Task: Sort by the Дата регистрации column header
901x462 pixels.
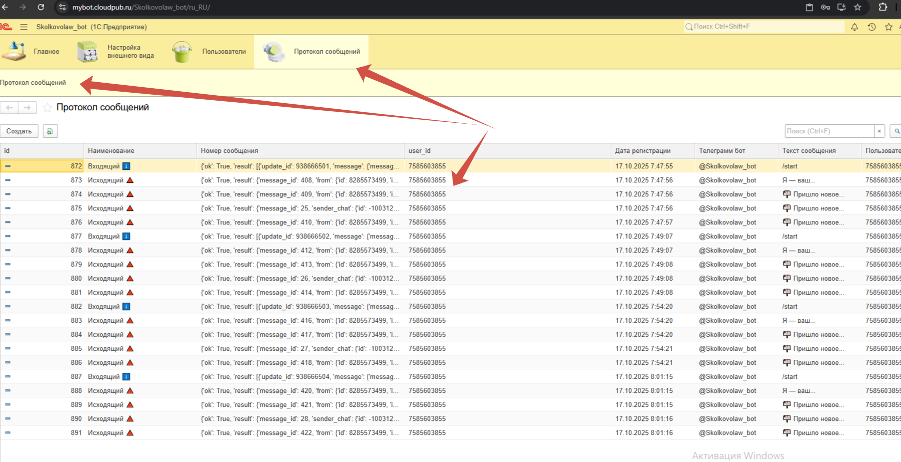Action: click(x=642, y=151)
